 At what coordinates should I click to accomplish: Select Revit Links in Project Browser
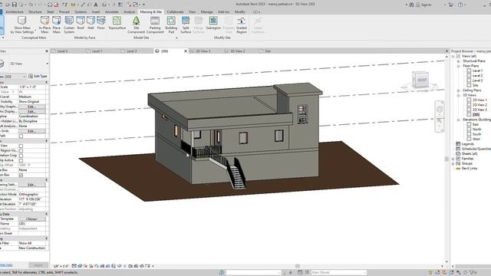click(x=469, y=169)
